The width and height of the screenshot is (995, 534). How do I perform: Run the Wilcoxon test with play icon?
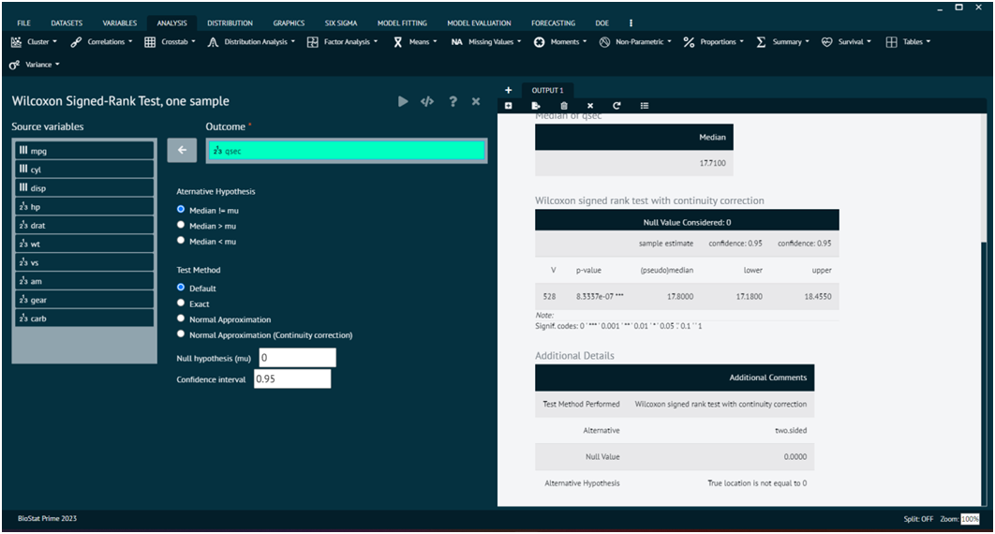[403, 101]
